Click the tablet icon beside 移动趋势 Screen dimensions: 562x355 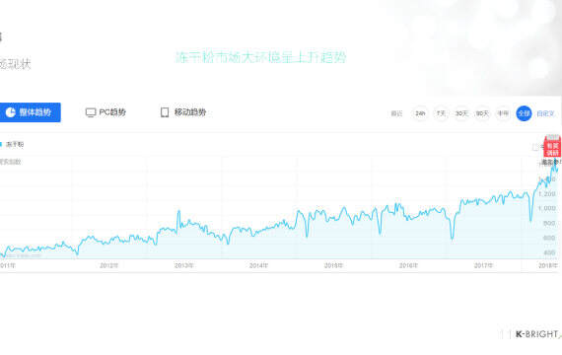pyautogui.click(x=165, y=112)
